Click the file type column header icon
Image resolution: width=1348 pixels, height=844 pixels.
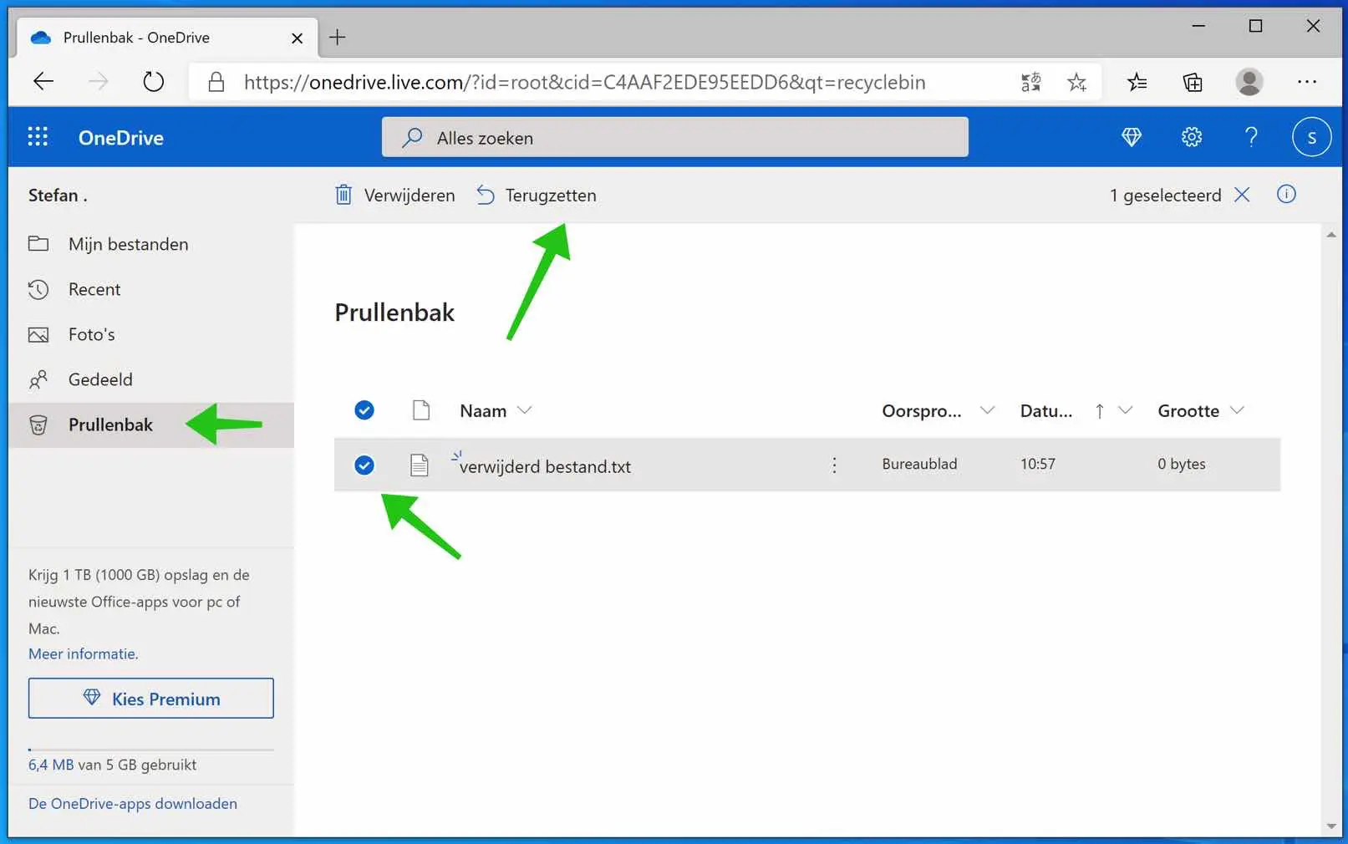click(421, 410)
